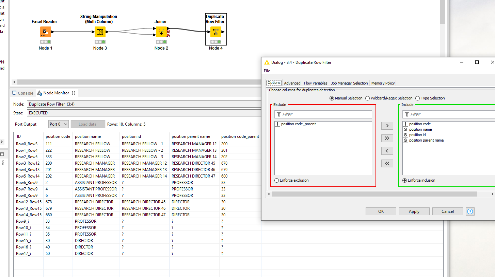Click integer type icon of position code
495x277 pixels.
coord(405,124)
